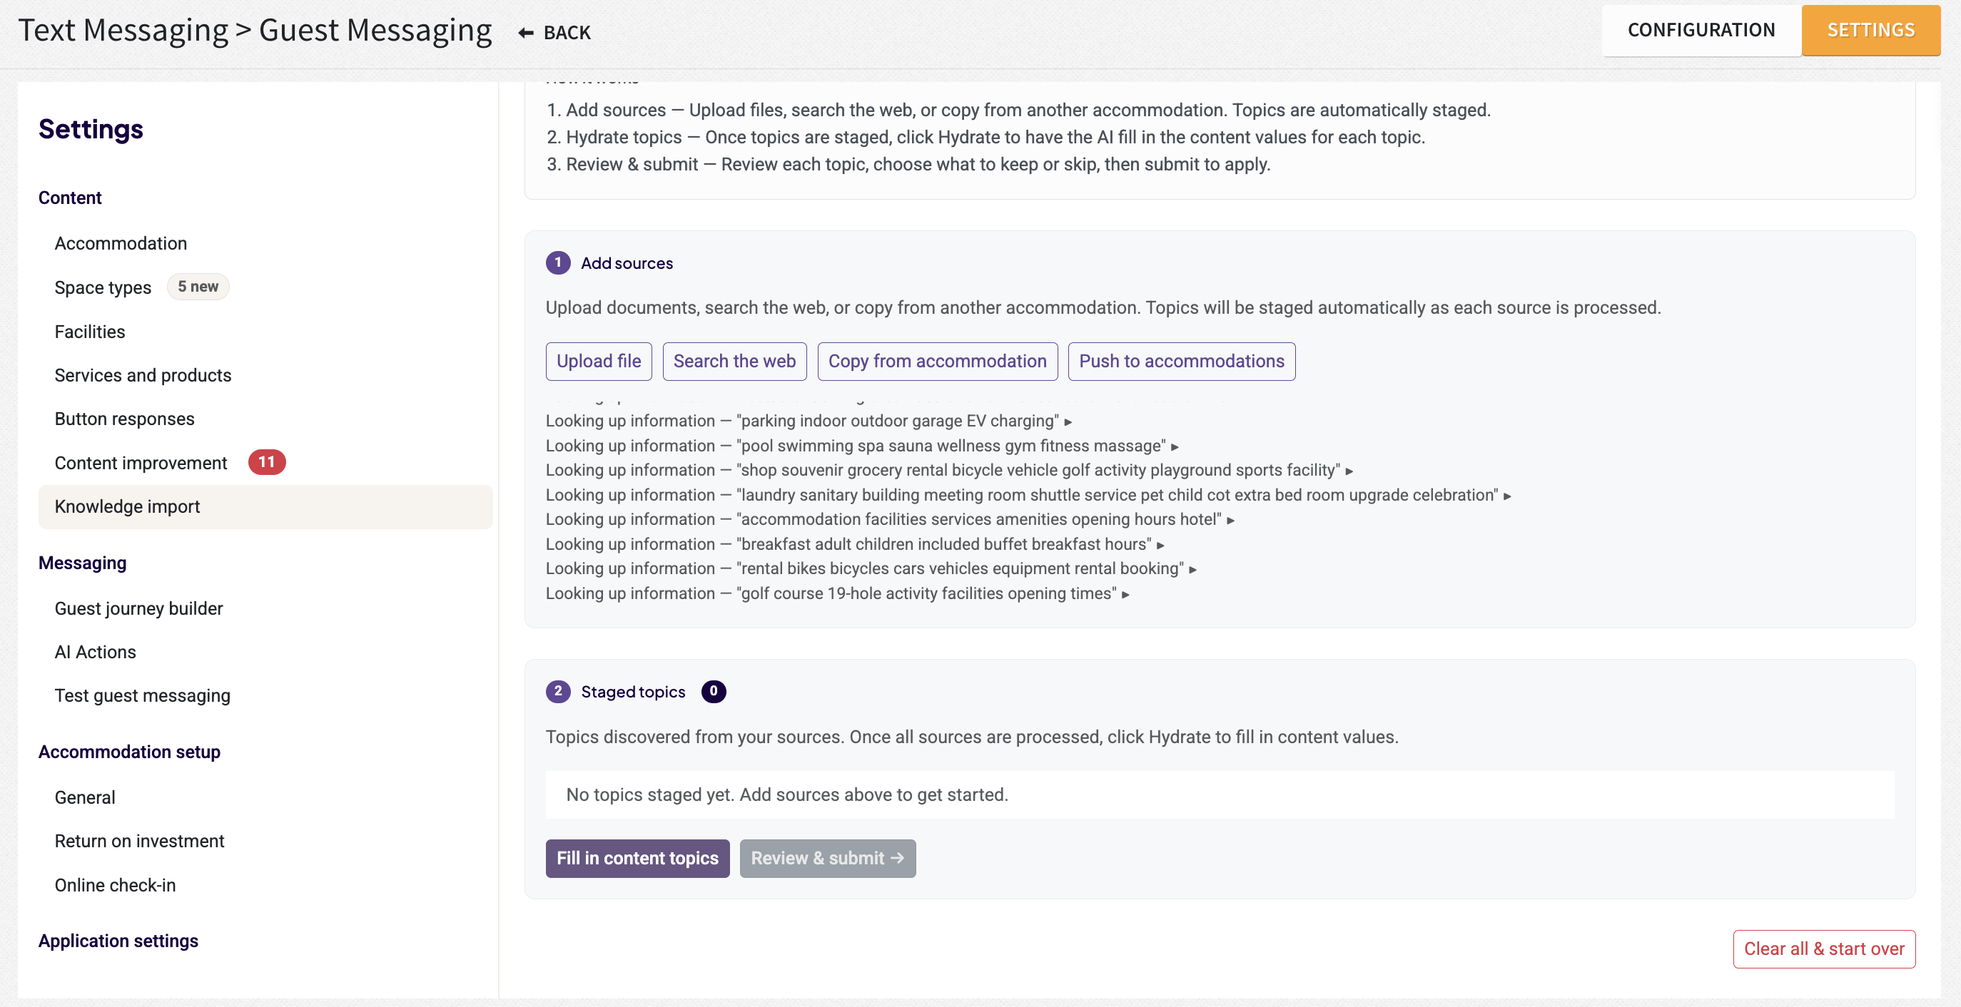Image resolution: width=1961 pixels, height=1007 pixels.
Task: Open the Configuration tab
Action: (x=1701, y=31)
